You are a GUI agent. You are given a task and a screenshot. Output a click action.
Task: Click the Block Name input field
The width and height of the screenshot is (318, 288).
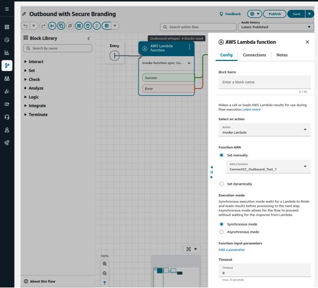coord(264,82)
